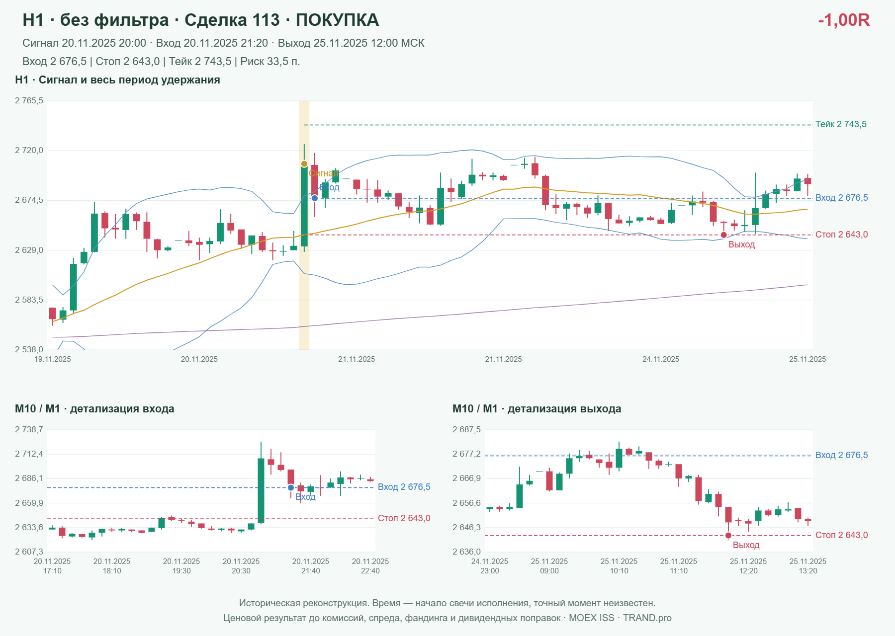Click the red exit dot on exit detail chart

click(728, 536)
